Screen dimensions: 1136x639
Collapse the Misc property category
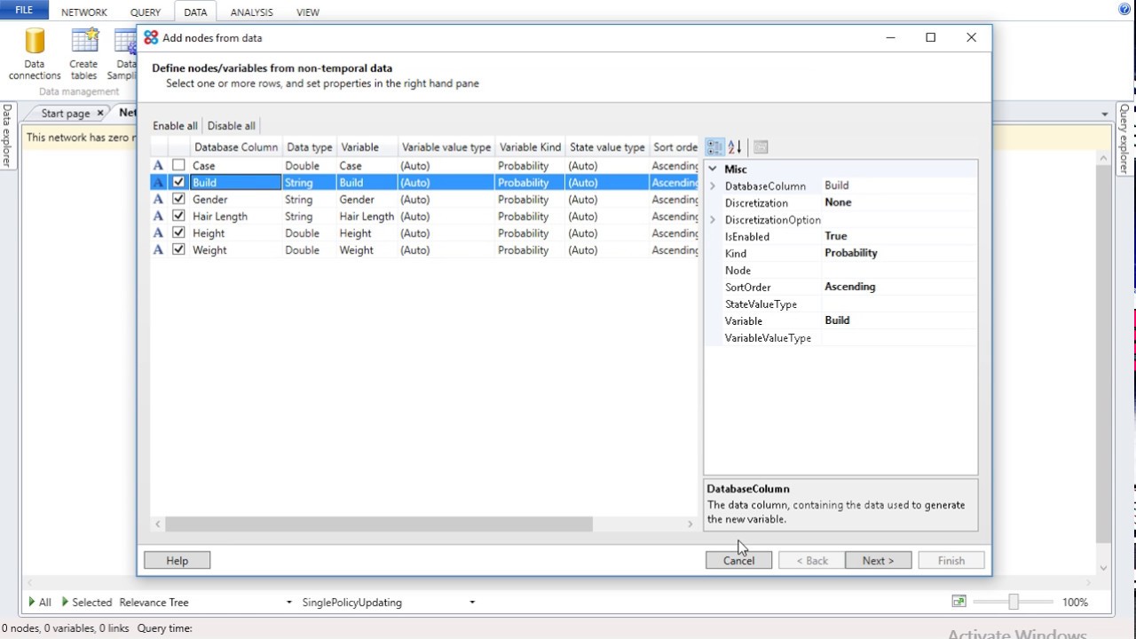(x=713, y=169)
